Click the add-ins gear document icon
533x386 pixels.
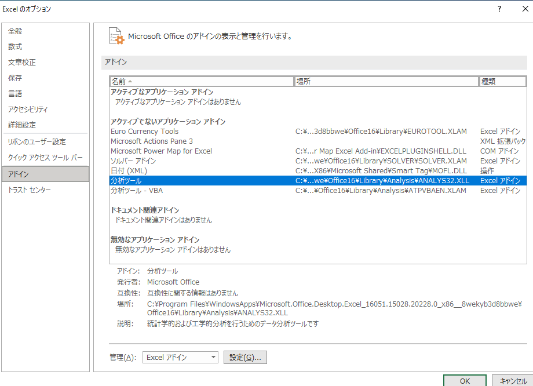(x=116, y=36)
